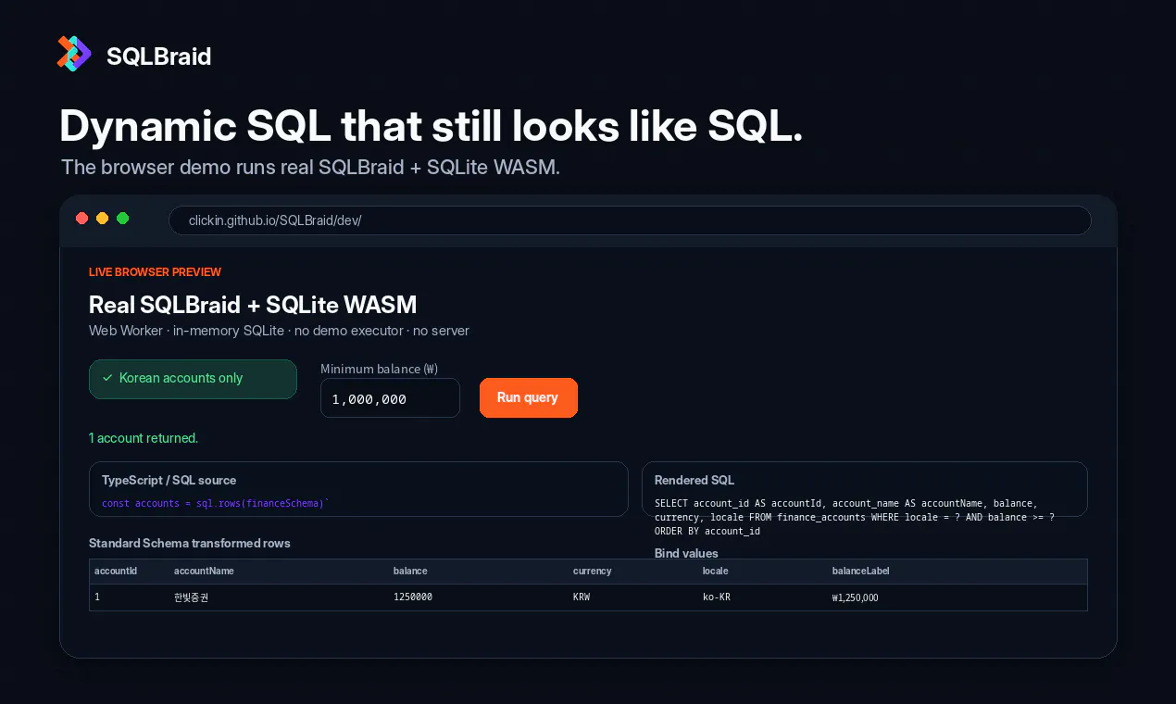
Task: Click the Bind values label
Action: pyautogui.click(x=686, y=553)
